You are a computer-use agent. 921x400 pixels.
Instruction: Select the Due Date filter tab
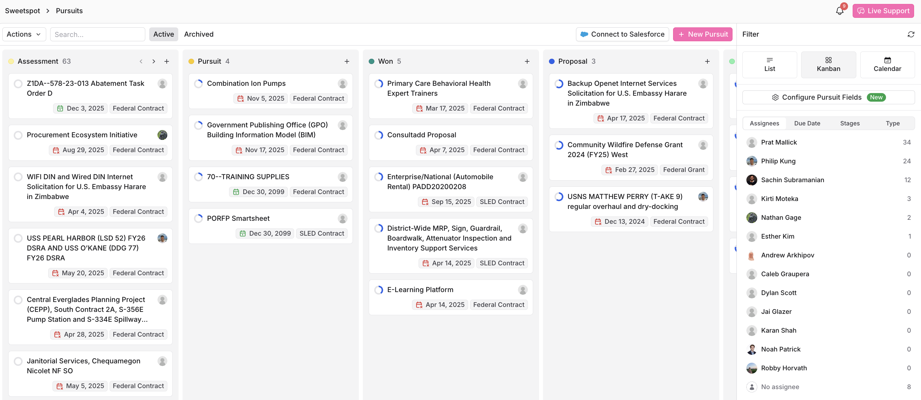[807, 123]
